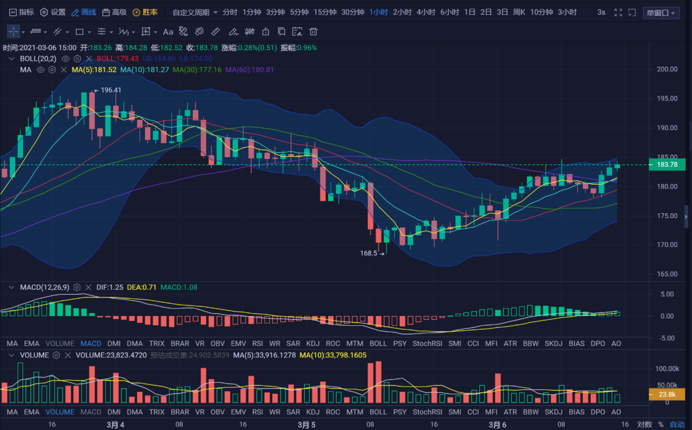This screenshot has height=430, width=692.
Task: Select KDJ tab in MACD panel
Action: tap(313, 344)
